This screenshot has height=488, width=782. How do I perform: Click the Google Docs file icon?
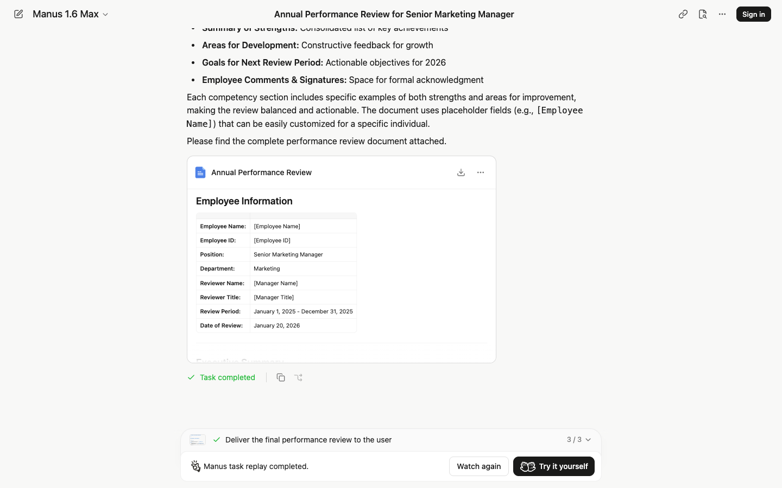coord(200,172)
